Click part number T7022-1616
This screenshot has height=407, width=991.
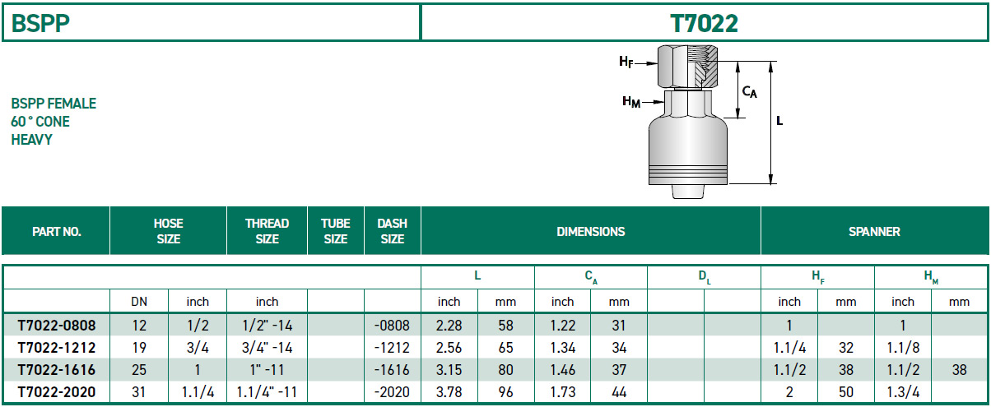click(x=56, y=370)
